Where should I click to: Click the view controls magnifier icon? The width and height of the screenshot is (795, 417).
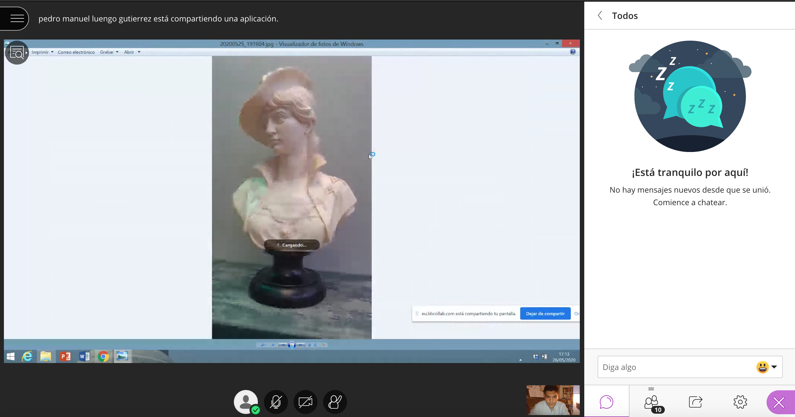(x=17, y=53)
